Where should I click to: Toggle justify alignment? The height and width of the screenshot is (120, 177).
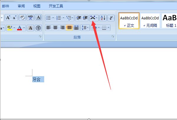click(x=69, y=28)
